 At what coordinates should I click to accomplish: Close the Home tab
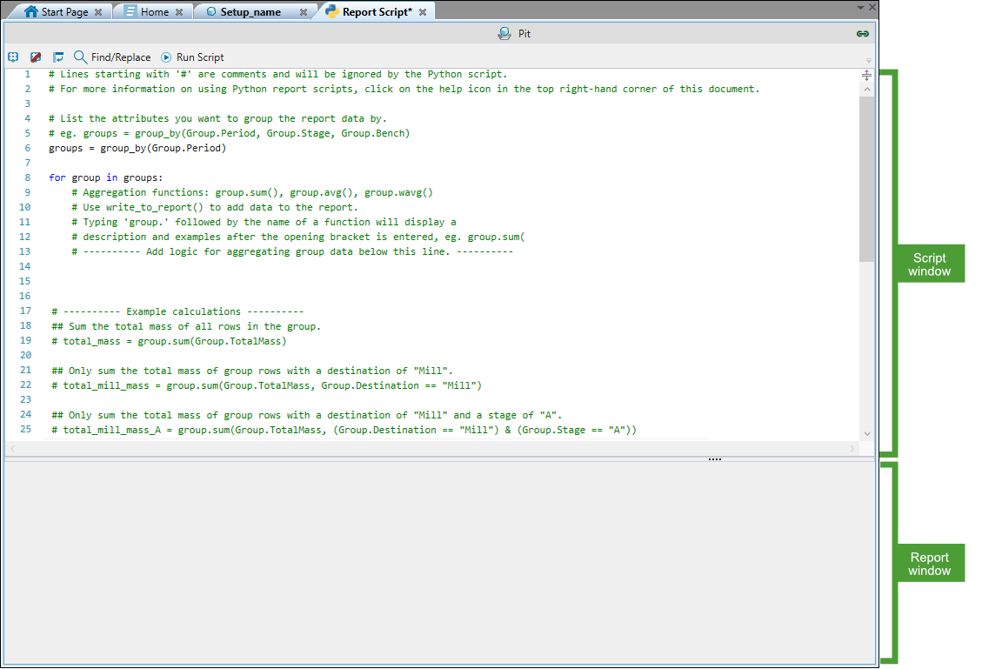coord(179,12)
